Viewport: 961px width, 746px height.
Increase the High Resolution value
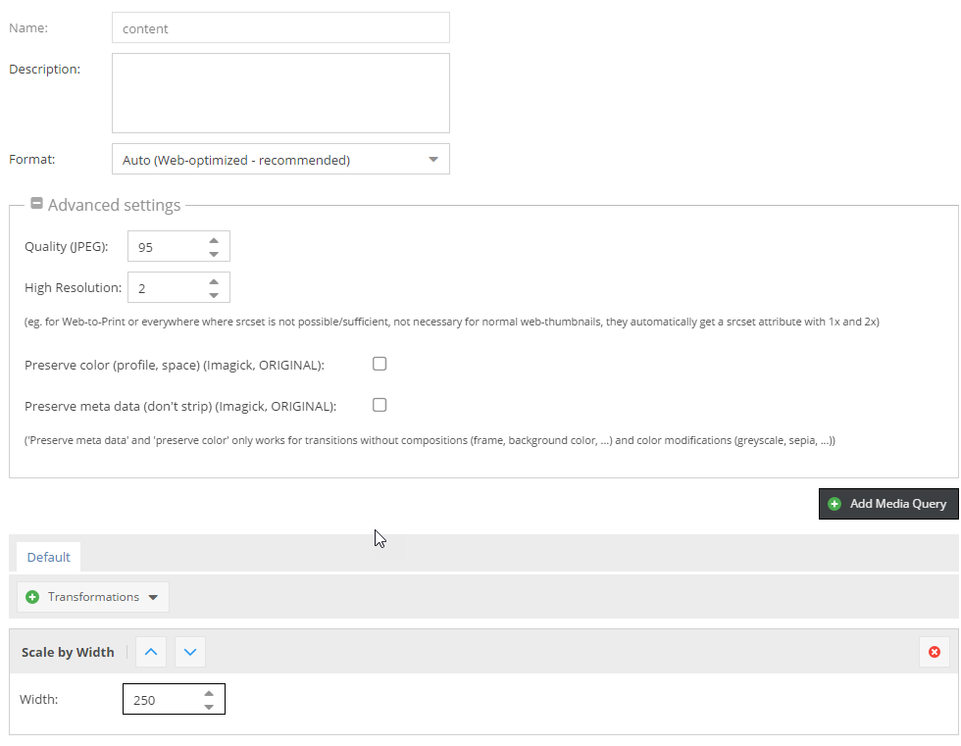click(214, 281)
